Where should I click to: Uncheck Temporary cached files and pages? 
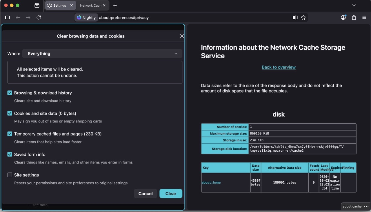click(10, 134)
